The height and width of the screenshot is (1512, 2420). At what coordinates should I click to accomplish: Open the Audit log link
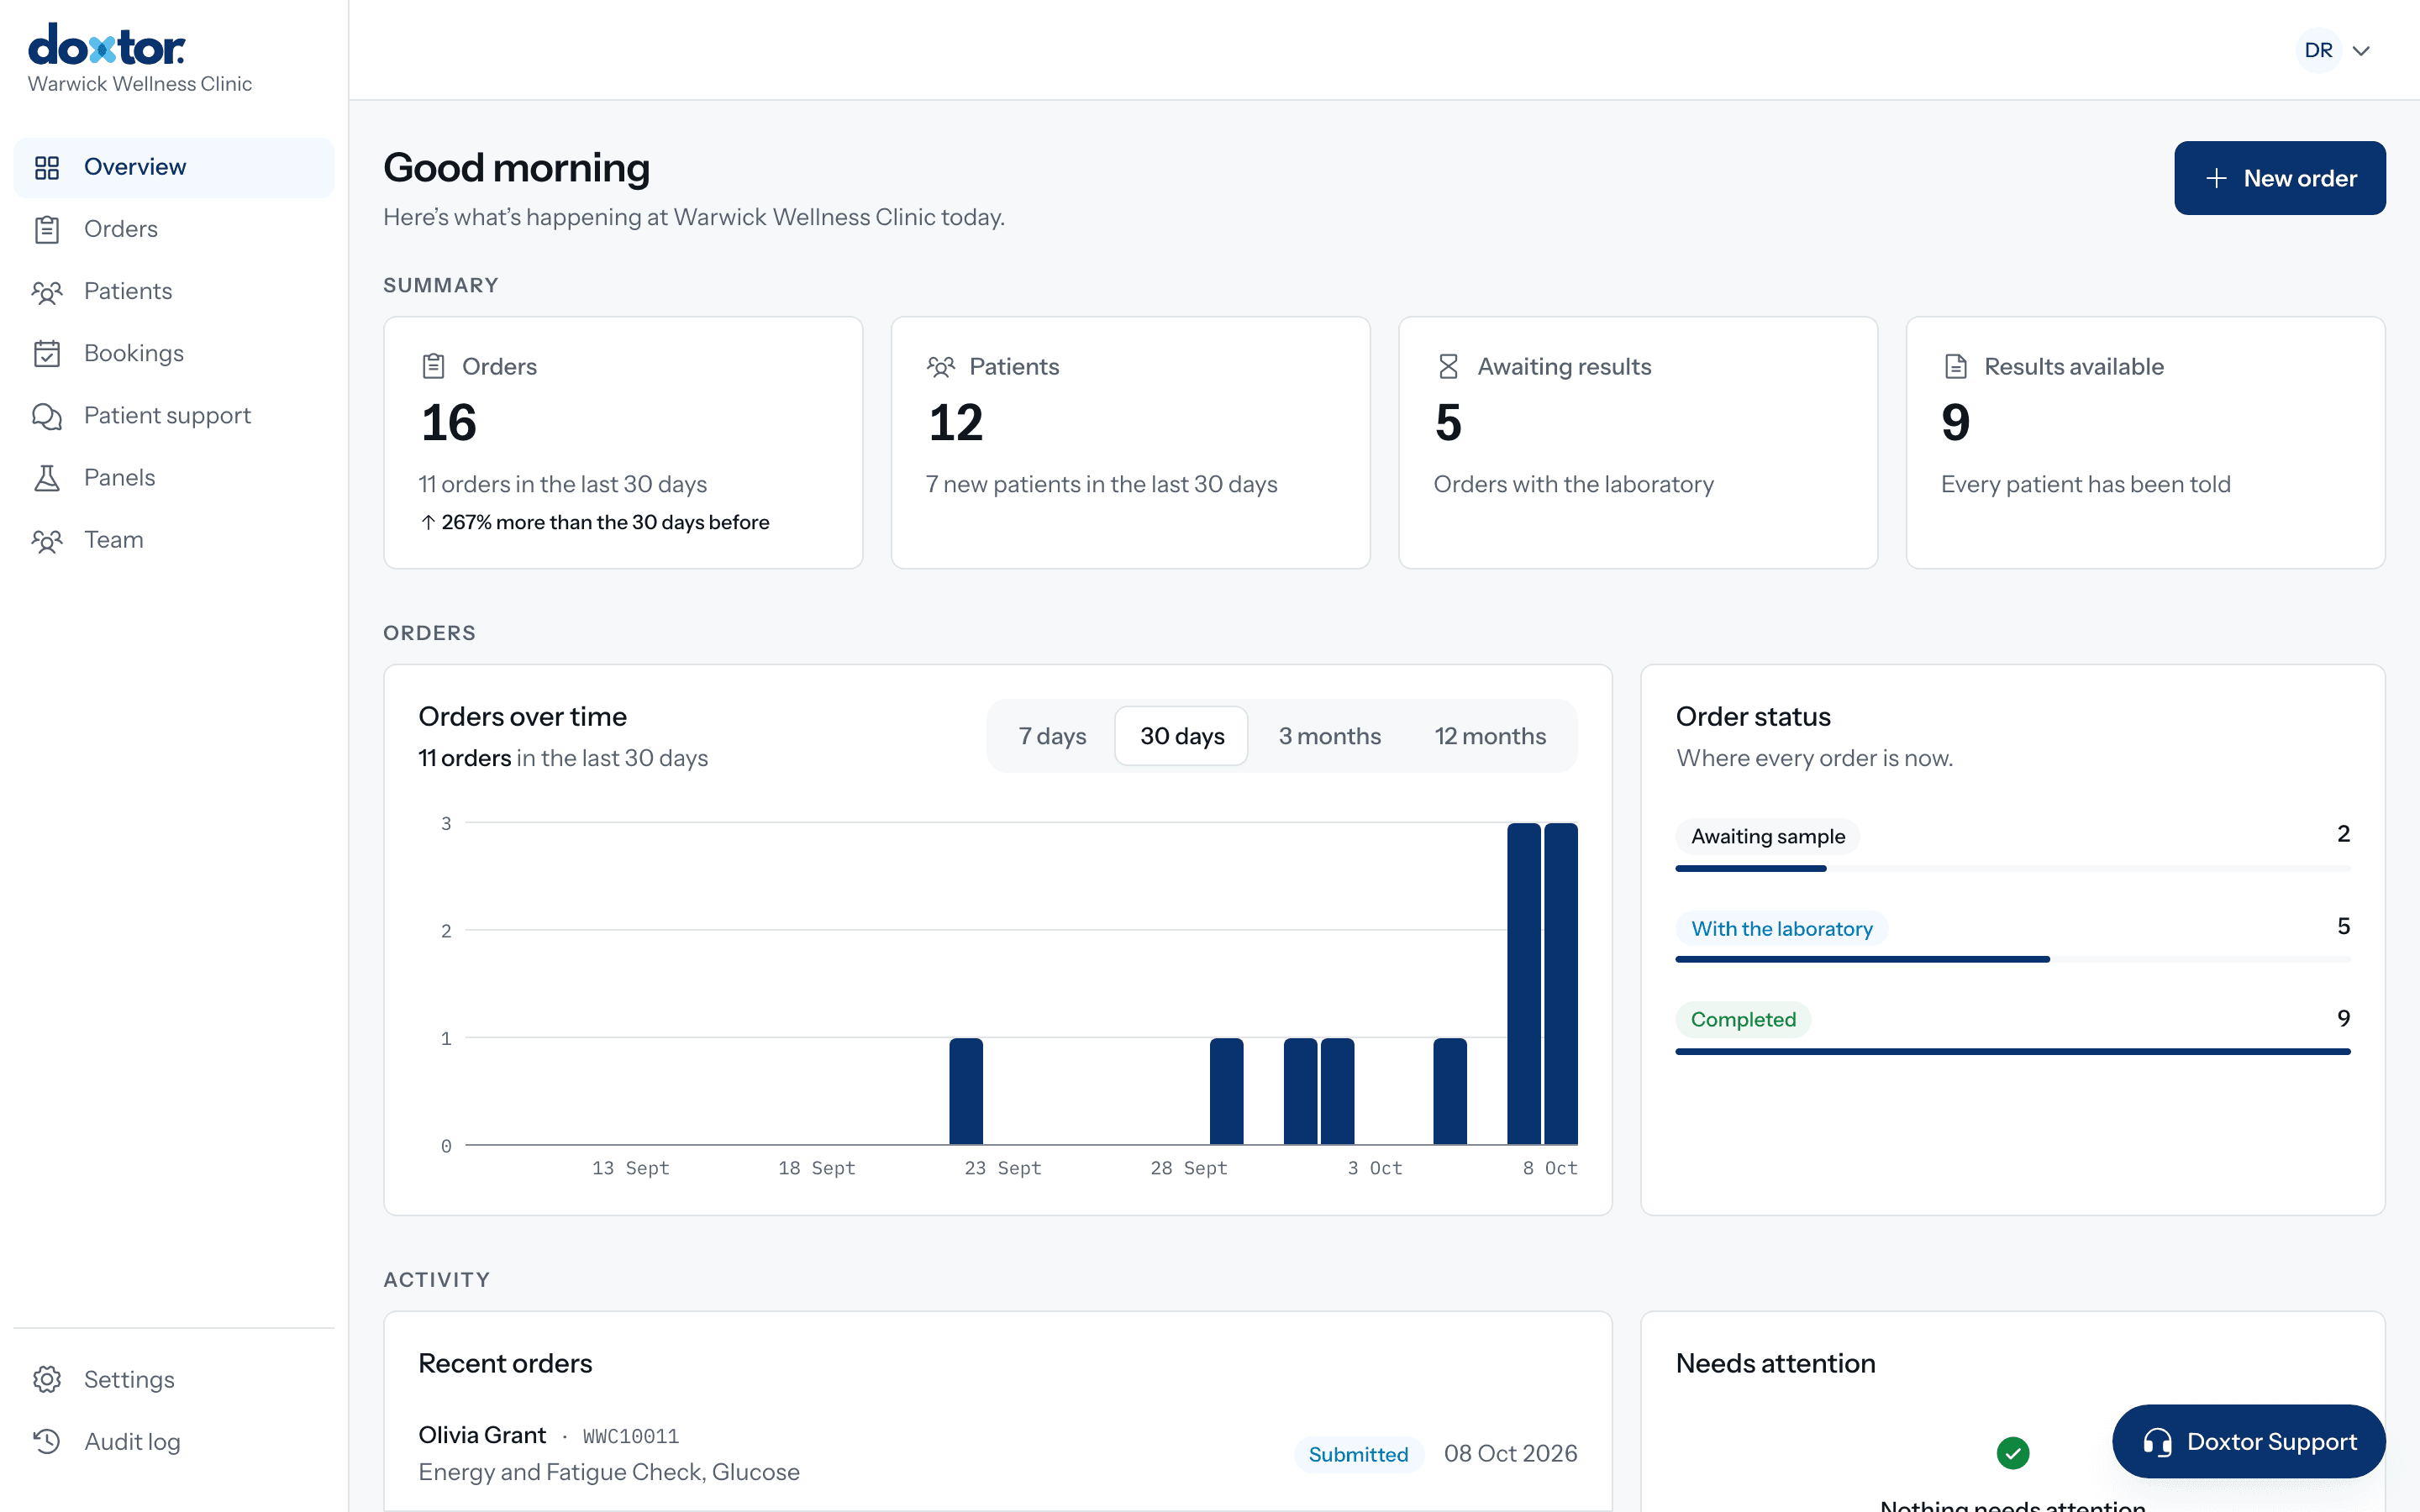(174, 1441)
